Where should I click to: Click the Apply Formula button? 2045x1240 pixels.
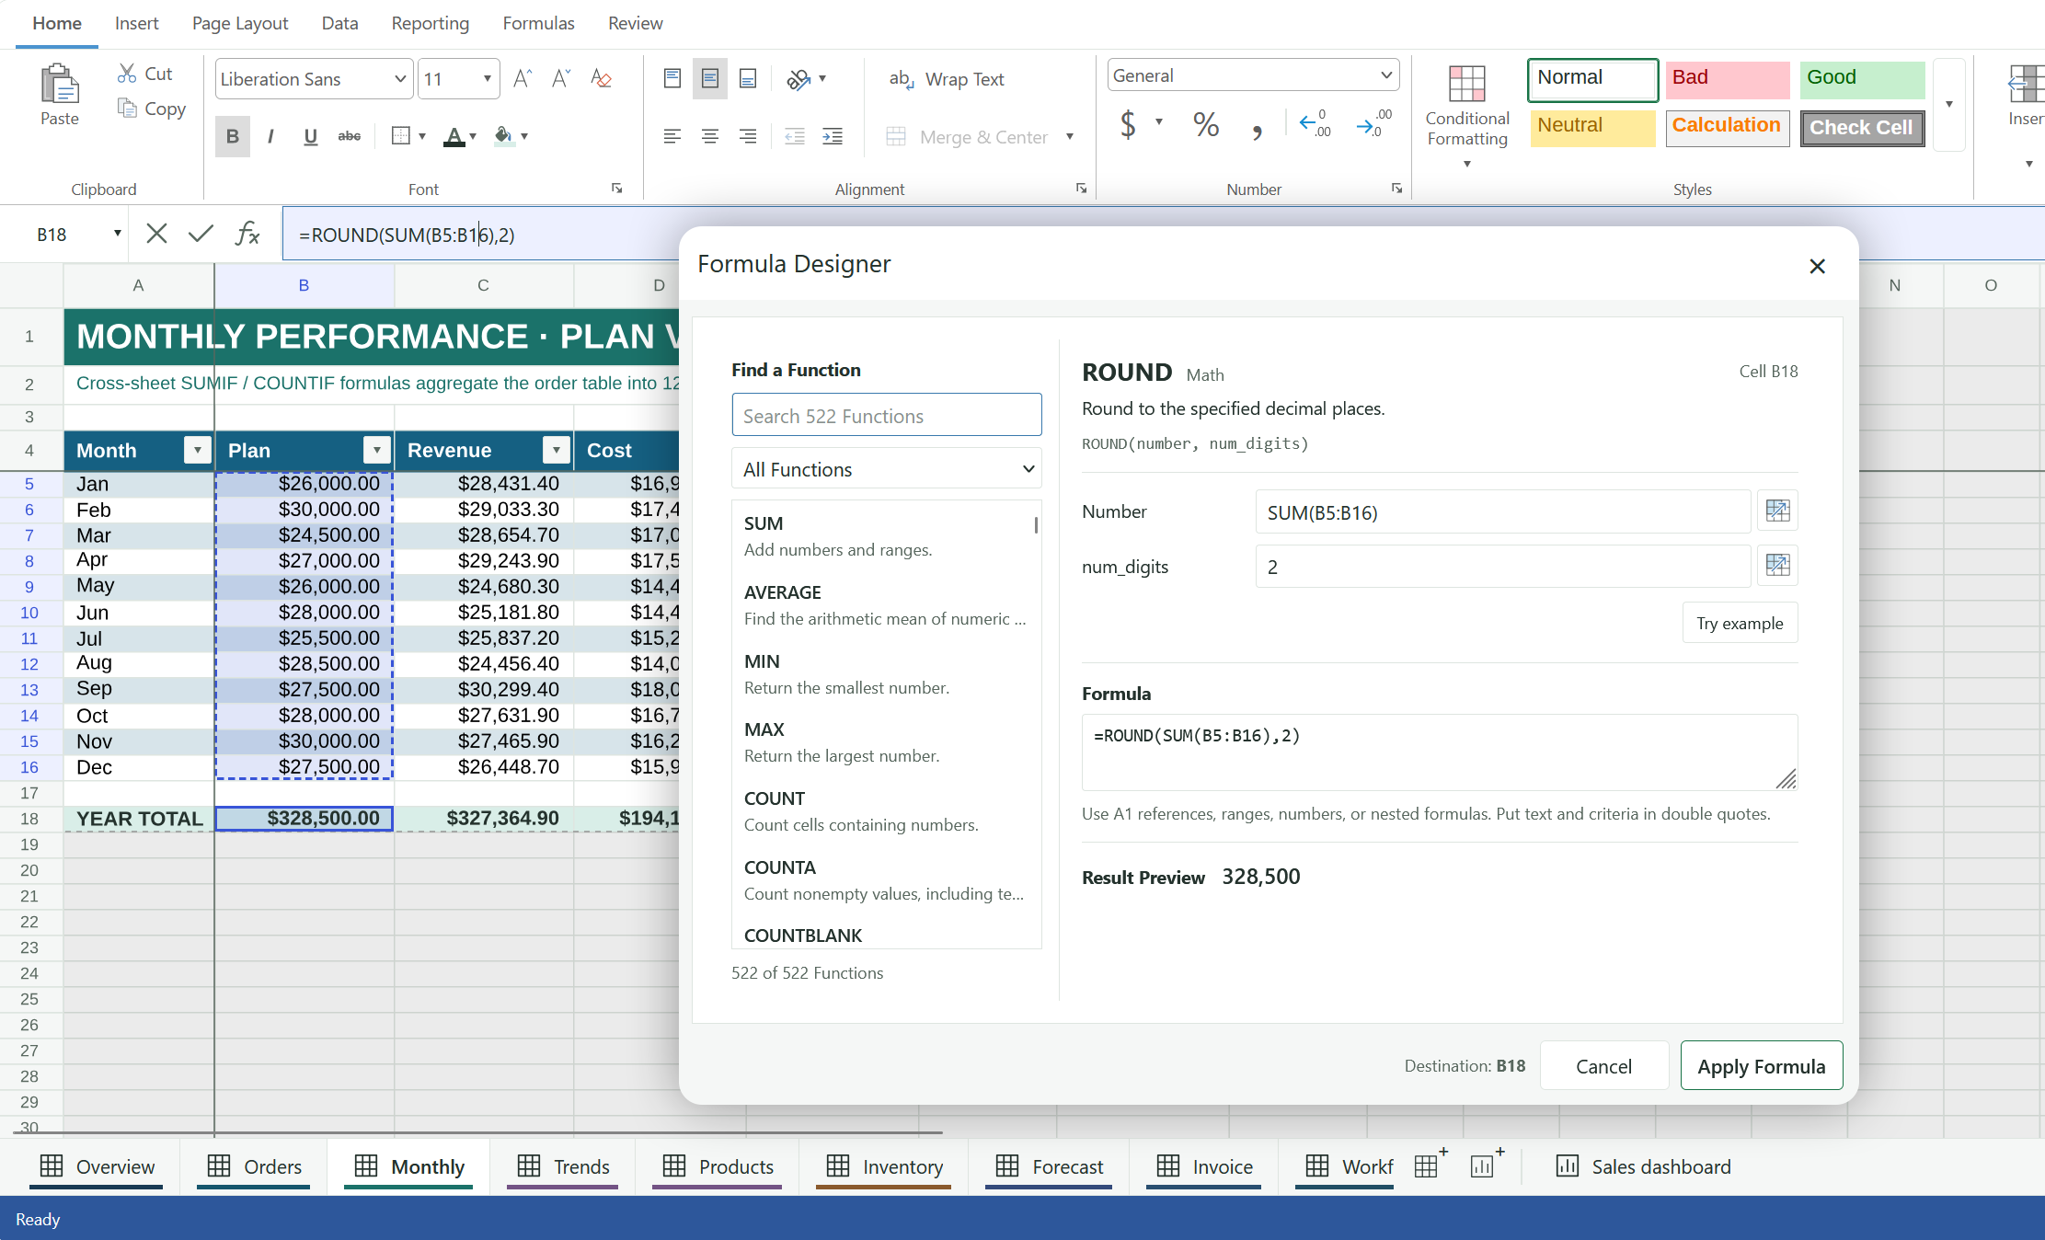1761,1066
